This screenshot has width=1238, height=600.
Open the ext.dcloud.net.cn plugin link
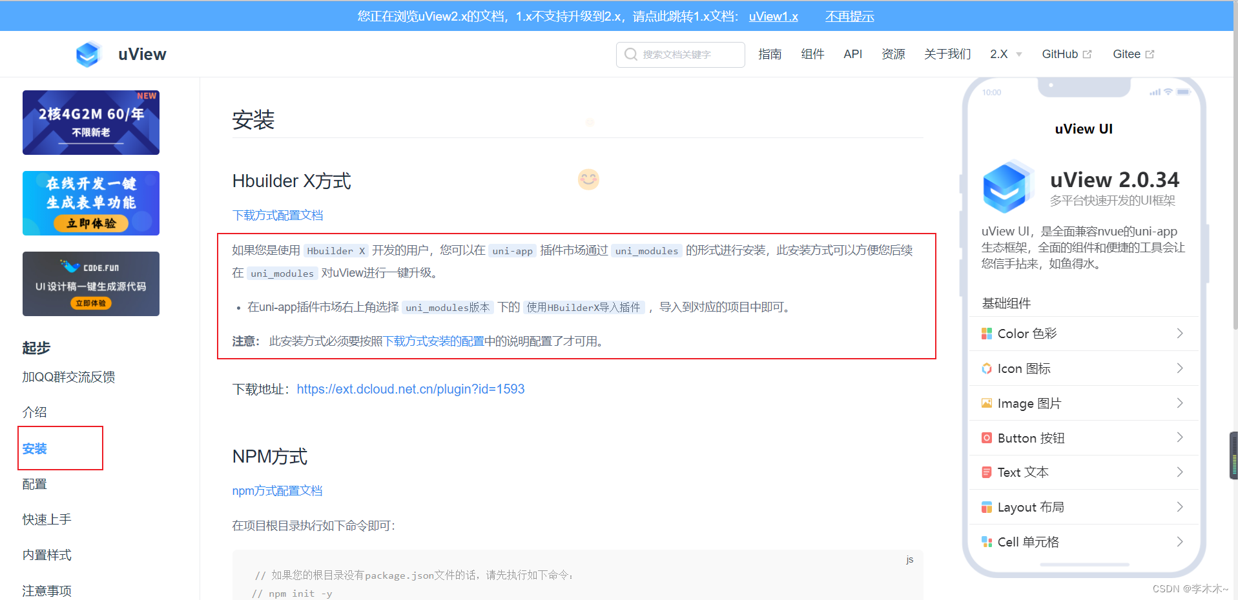click(411, 389)
